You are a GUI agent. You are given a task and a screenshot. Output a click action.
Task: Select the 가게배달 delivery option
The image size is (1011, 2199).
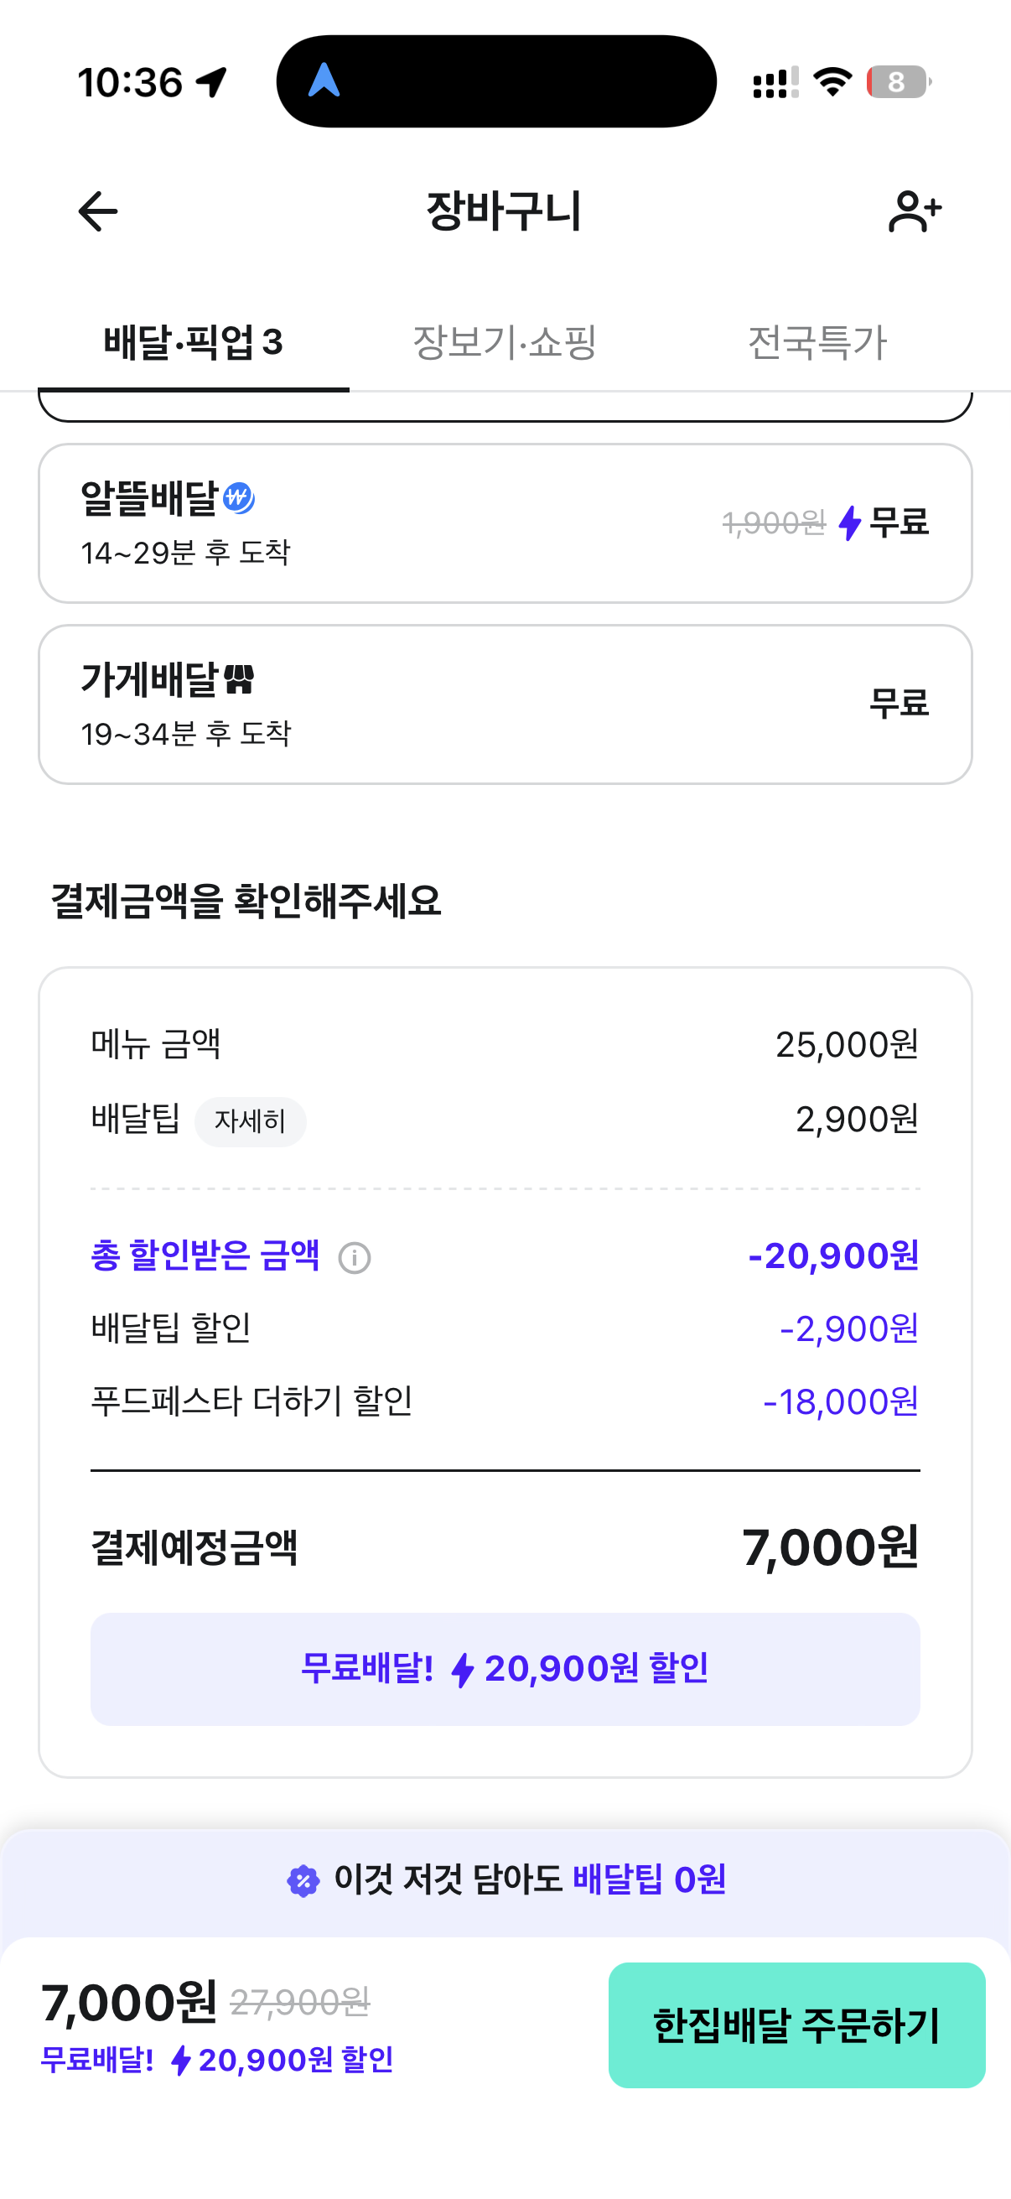click(x=505, y=704)
